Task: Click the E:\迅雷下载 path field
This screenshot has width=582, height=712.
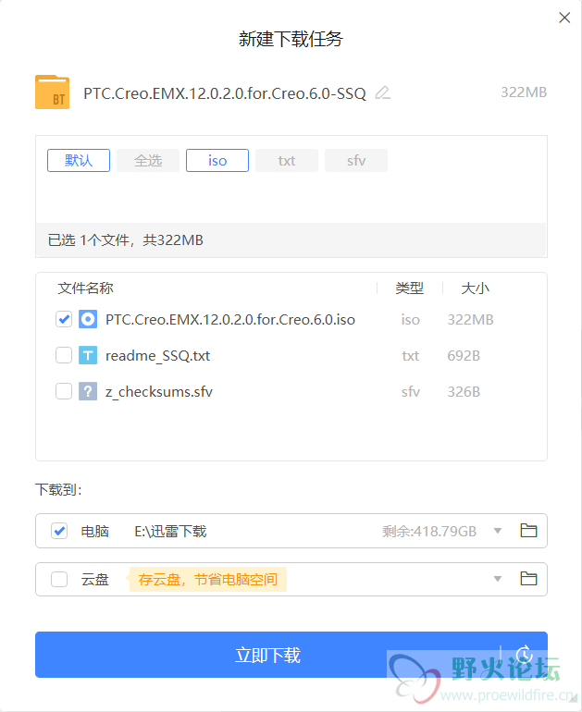Action: point(170,531)
